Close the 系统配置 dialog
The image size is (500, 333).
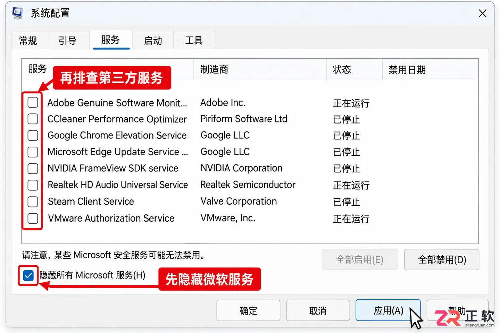click(482, 14)
